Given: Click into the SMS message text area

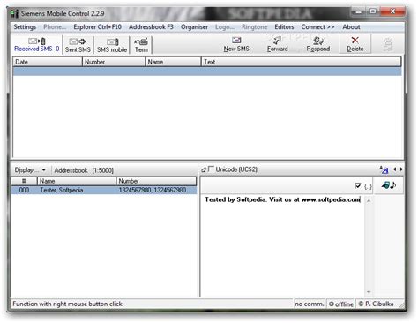Looking at the screenshot, I should (282, 245).
